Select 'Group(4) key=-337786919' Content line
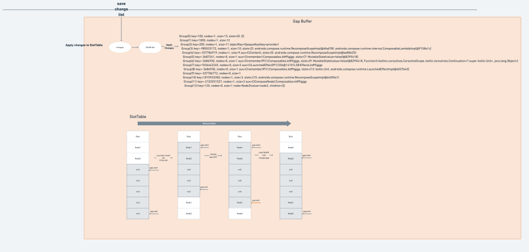529x252 pixels. point(269,52)
